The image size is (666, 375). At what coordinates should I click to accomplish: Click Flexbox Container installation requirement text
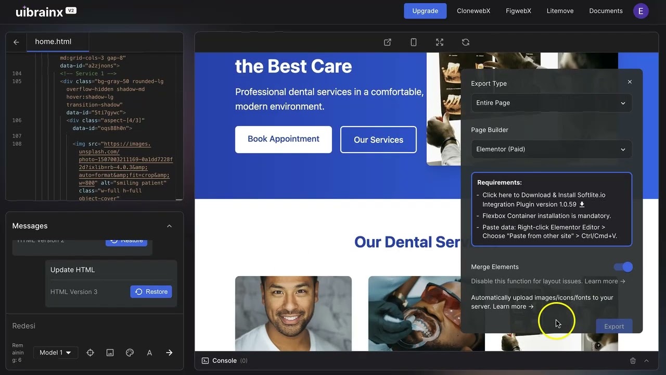546,216
